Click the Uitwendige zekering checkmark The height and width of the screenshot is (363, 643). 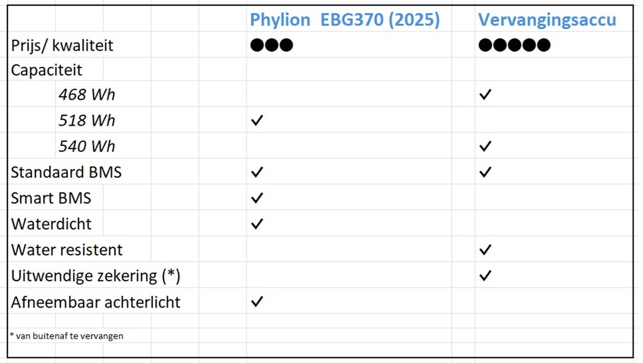point(485,275)
